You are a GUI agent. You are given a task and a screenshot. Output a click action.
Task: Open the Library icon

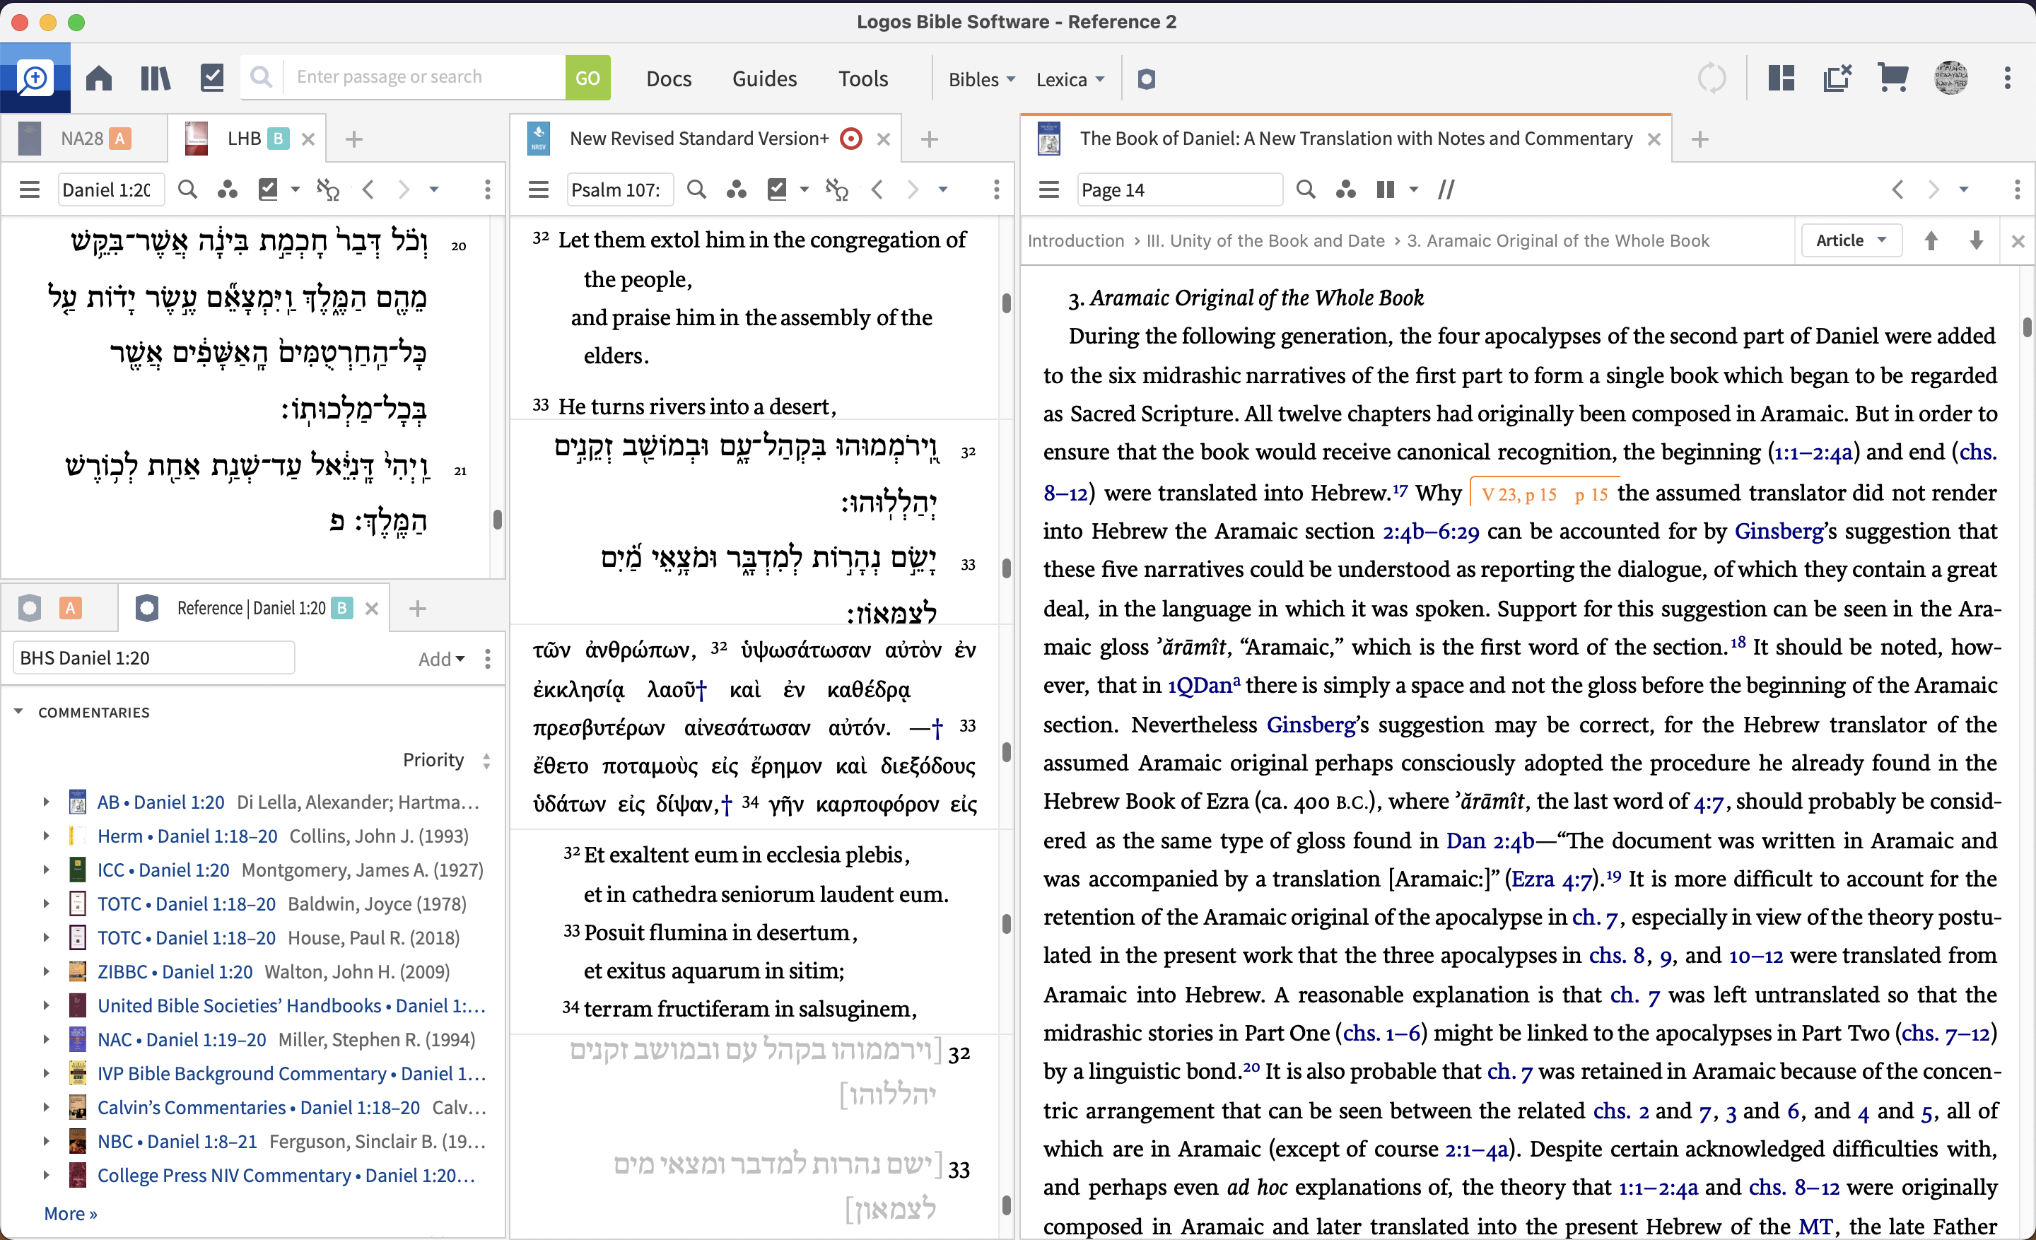156,78
